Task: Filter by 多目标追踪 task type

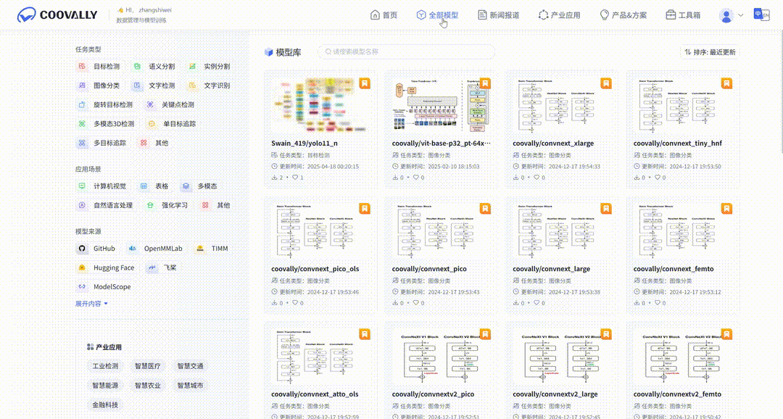Action: tap(102, 143)
